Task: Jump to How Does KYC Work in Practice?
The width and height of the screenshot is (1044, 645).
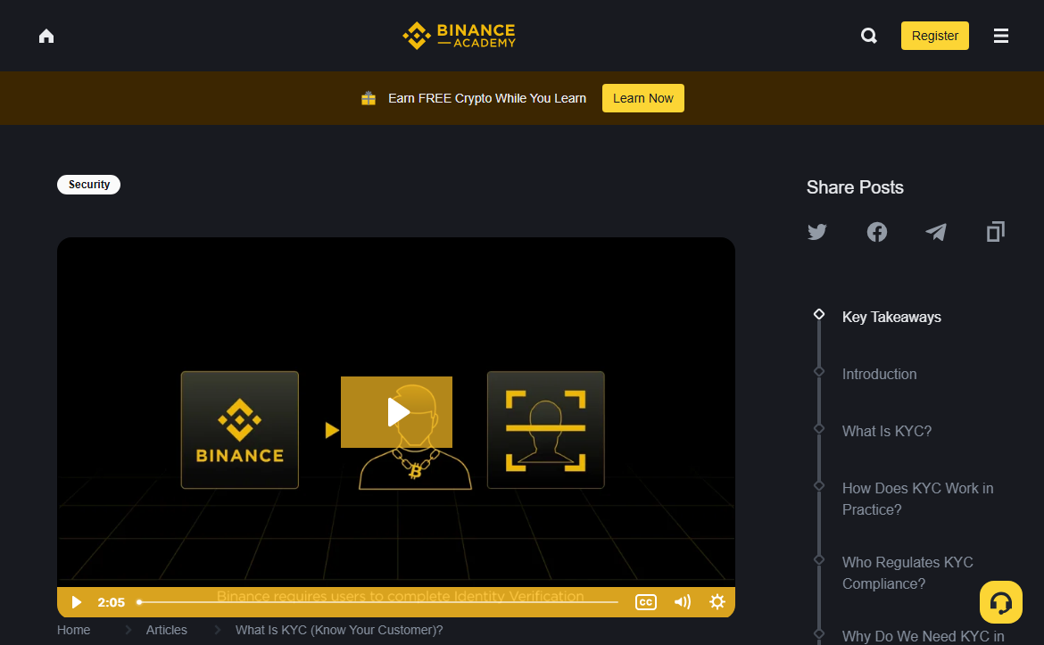Action: (x=917, y=499)
